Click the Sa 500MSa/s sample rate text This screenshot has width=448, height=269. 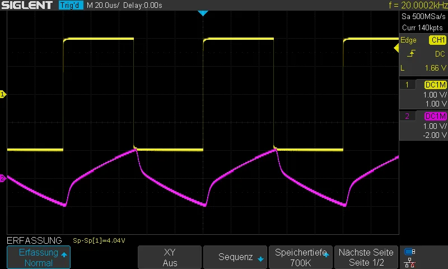(x=423, y=17)
